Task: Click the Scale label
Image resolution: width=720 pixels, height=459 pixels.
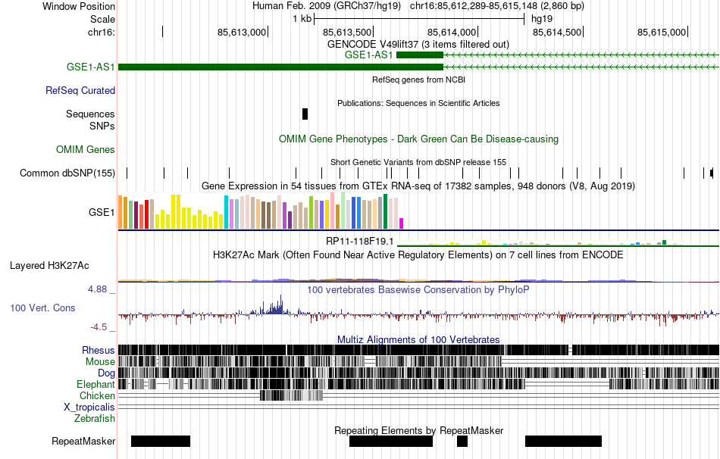Action: (x=102, y=19)
